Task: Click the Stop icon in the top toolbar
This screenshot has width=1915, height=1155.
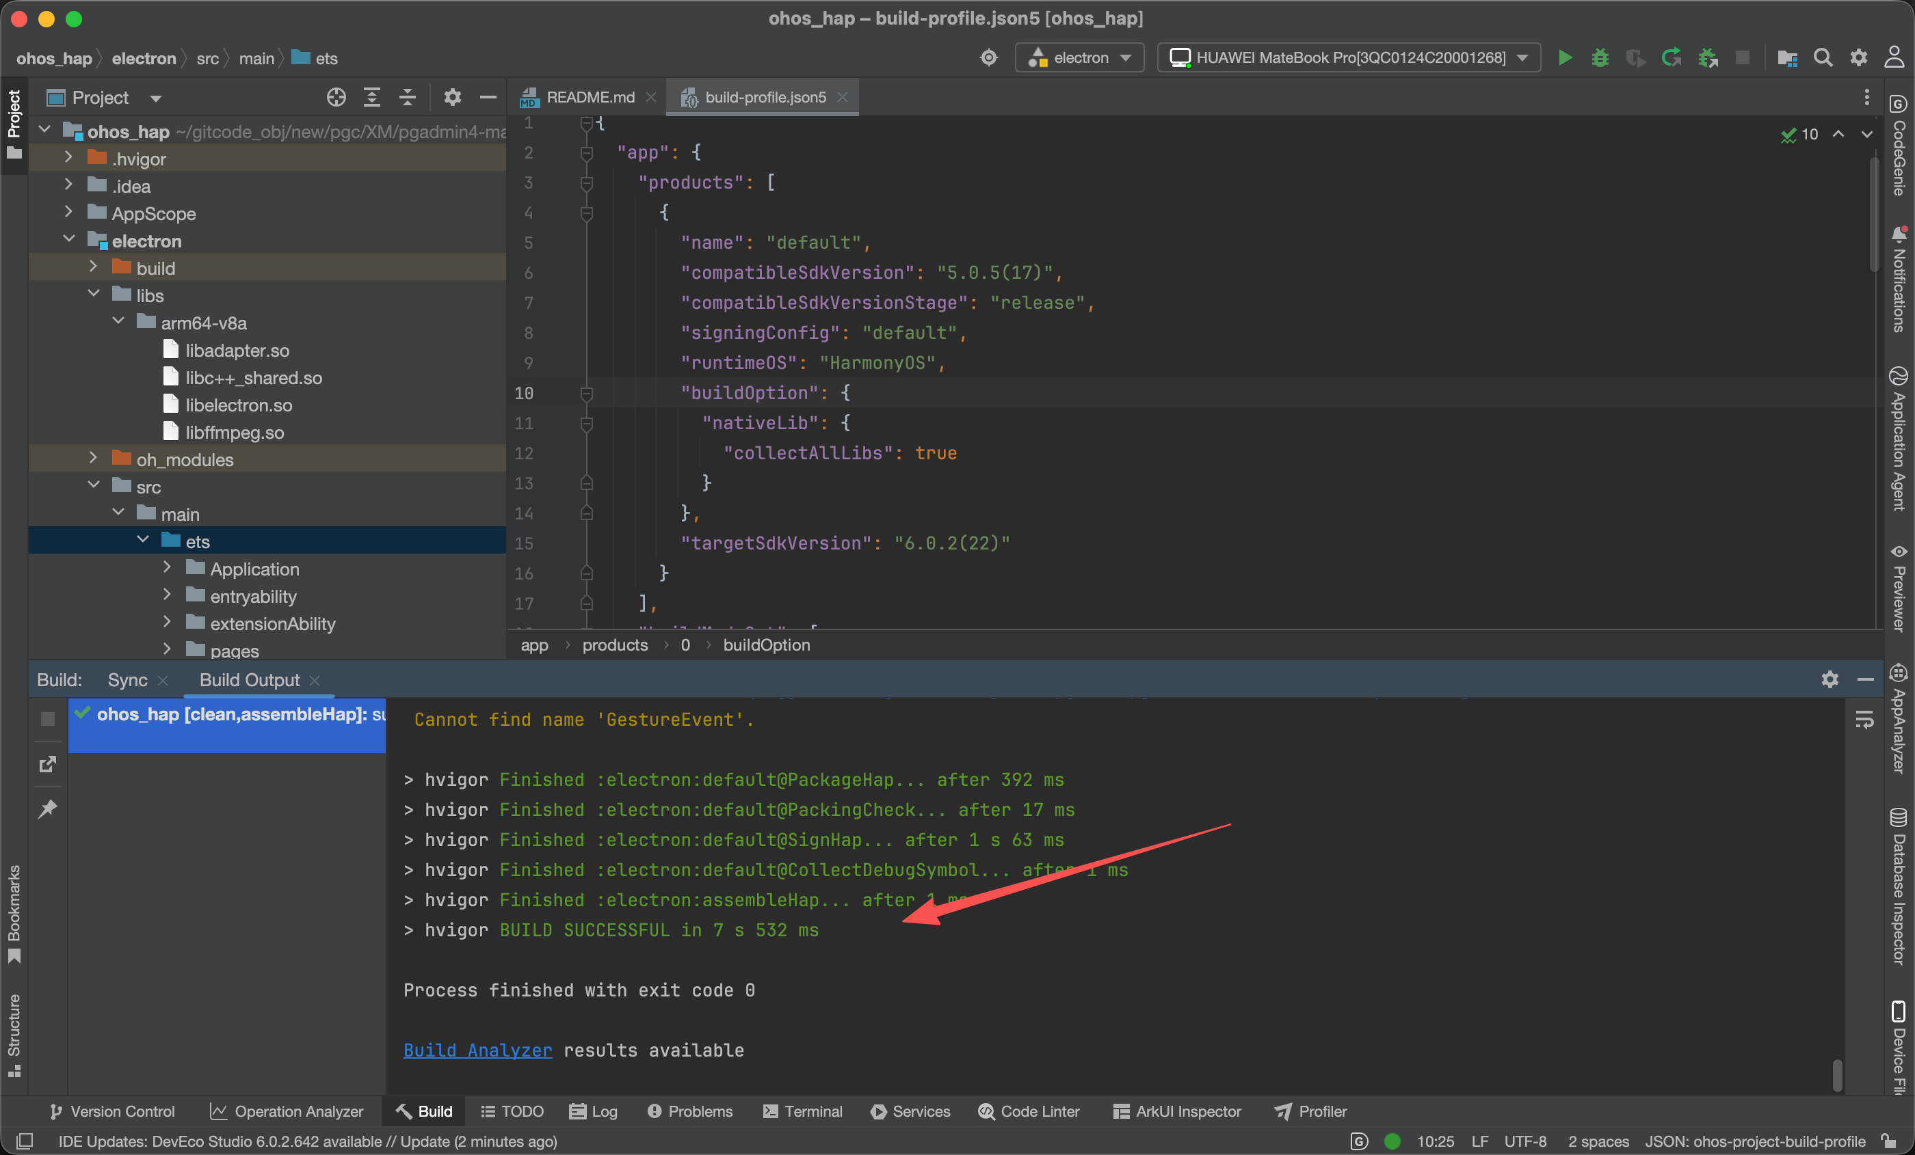Action: (x=1743, y=57)
